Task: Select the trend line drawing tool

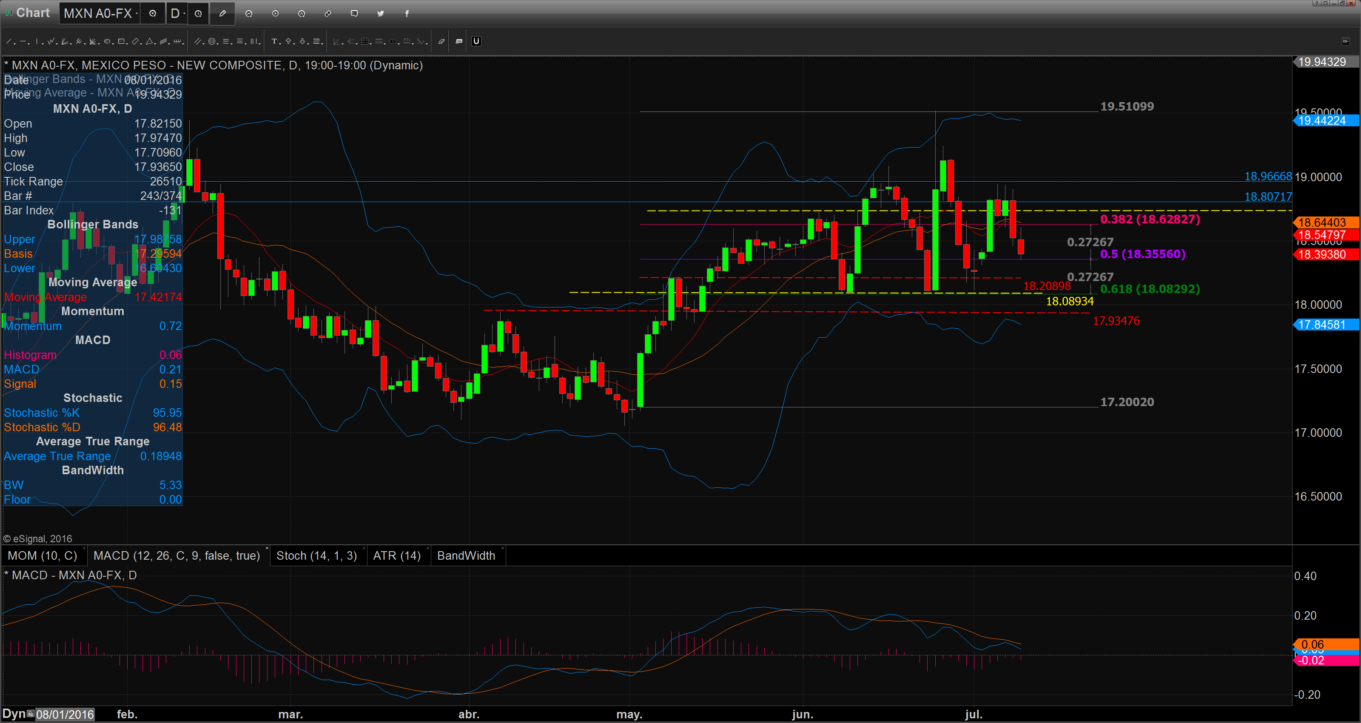Action: 9,41
